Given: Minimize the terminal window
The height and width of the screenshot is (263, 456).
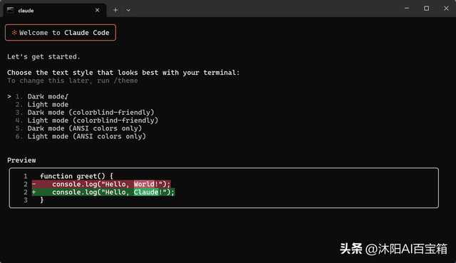Looking at the screenshot, I should coord(407,9).
